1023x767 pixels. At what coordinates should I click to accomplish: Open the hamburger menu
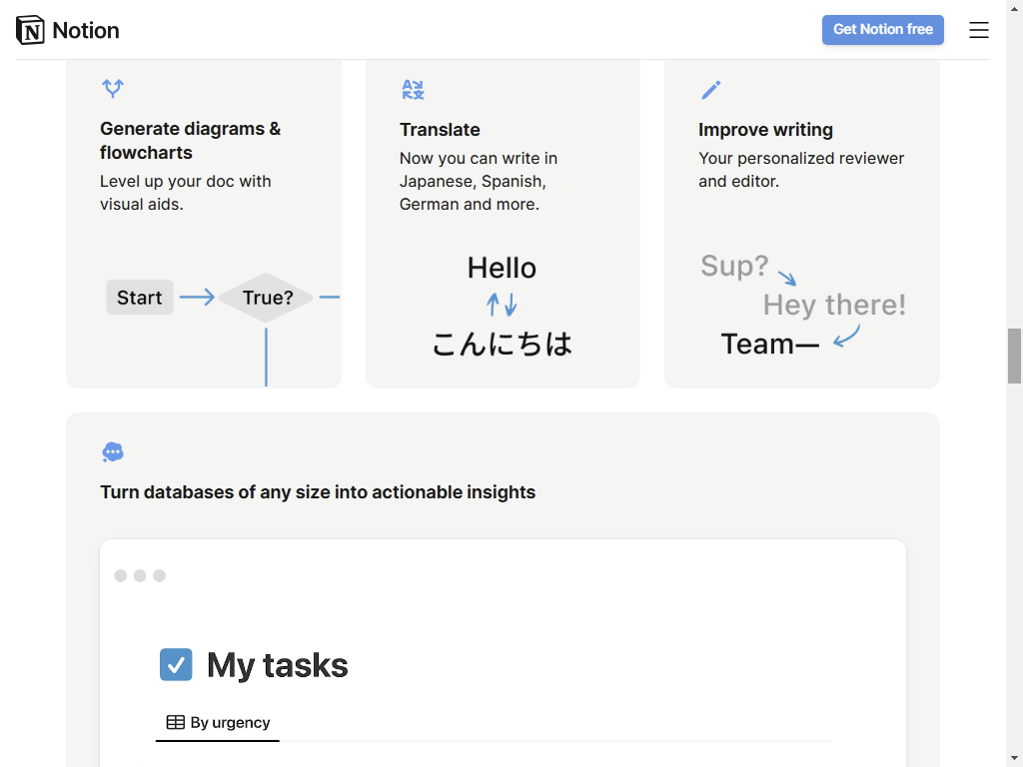click(979, 30)
